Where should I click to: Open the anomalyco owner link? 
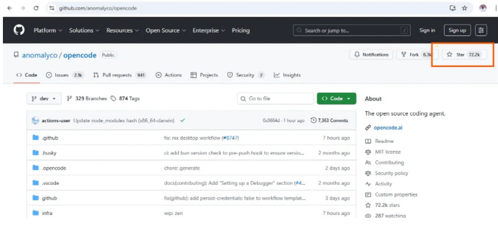tap(40, 55)
